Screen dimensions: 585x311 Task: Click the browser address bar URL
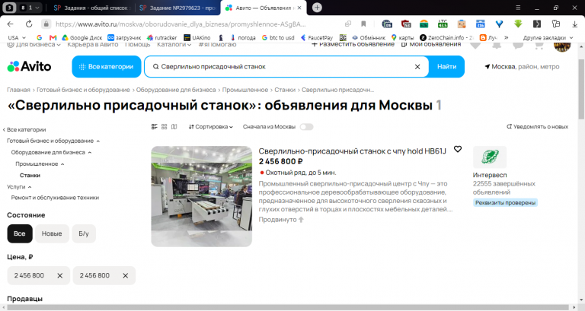click(181, 24)
